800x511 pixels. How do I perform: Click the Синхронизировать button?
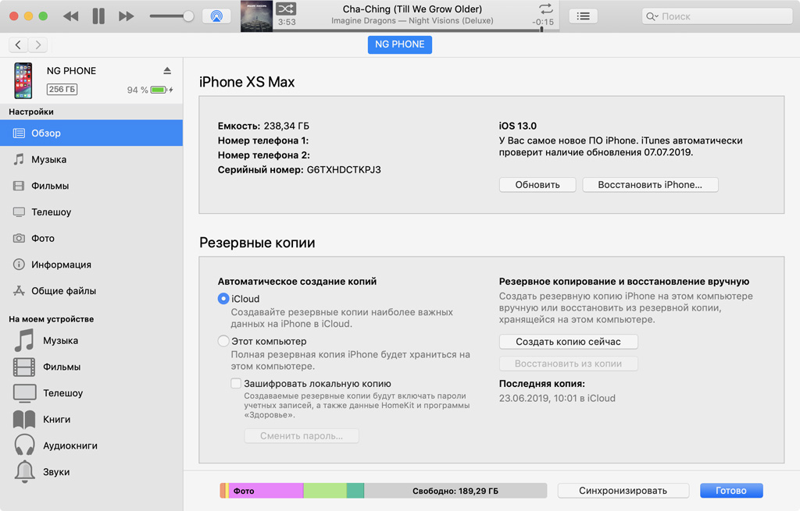(x=623, y=491)
